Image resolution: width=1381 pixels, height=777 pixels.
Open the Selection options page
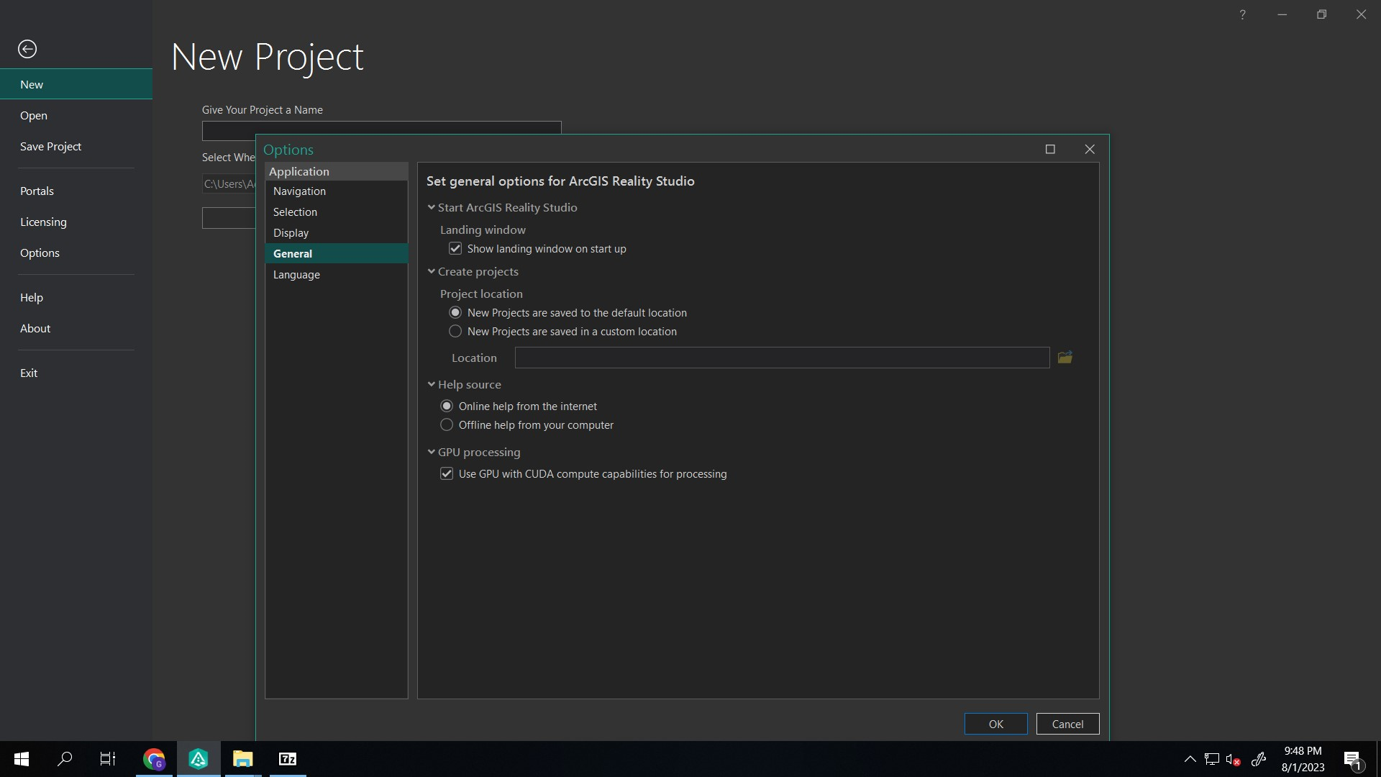pyautogui.click(x=337, y=212)
